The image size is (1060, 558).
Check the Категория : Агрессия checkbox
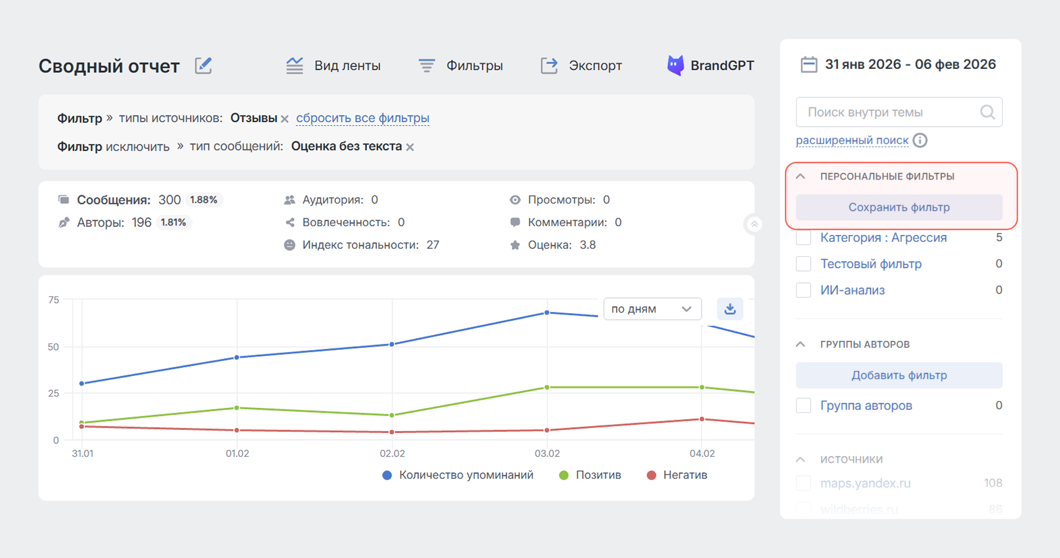[803, 238]
